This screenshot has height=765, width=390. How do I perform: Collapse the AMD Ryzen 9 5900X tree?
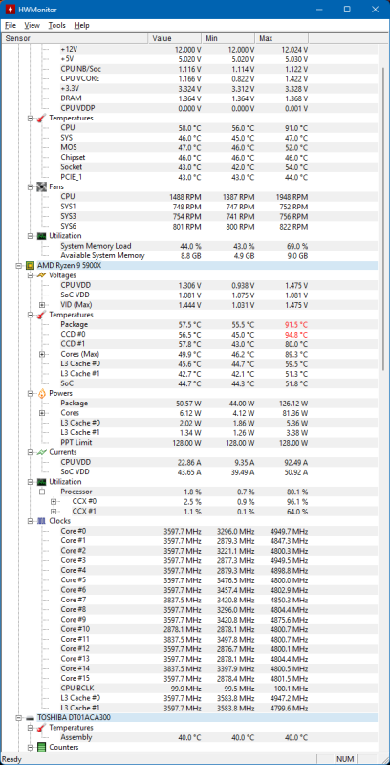point(18,266)
